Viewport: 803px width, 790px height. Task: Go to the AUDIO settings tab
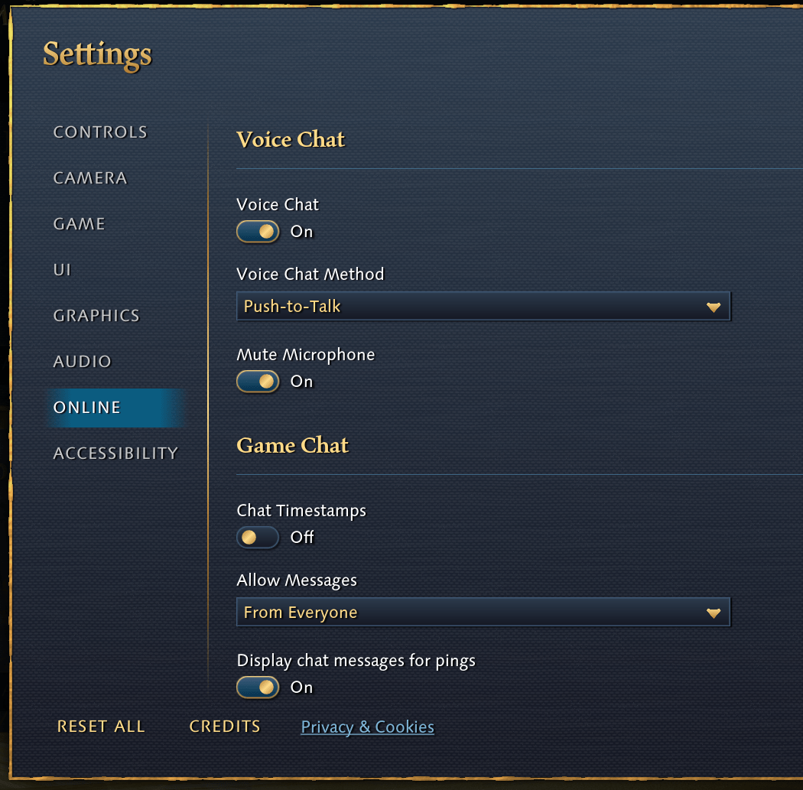[82, 361]
